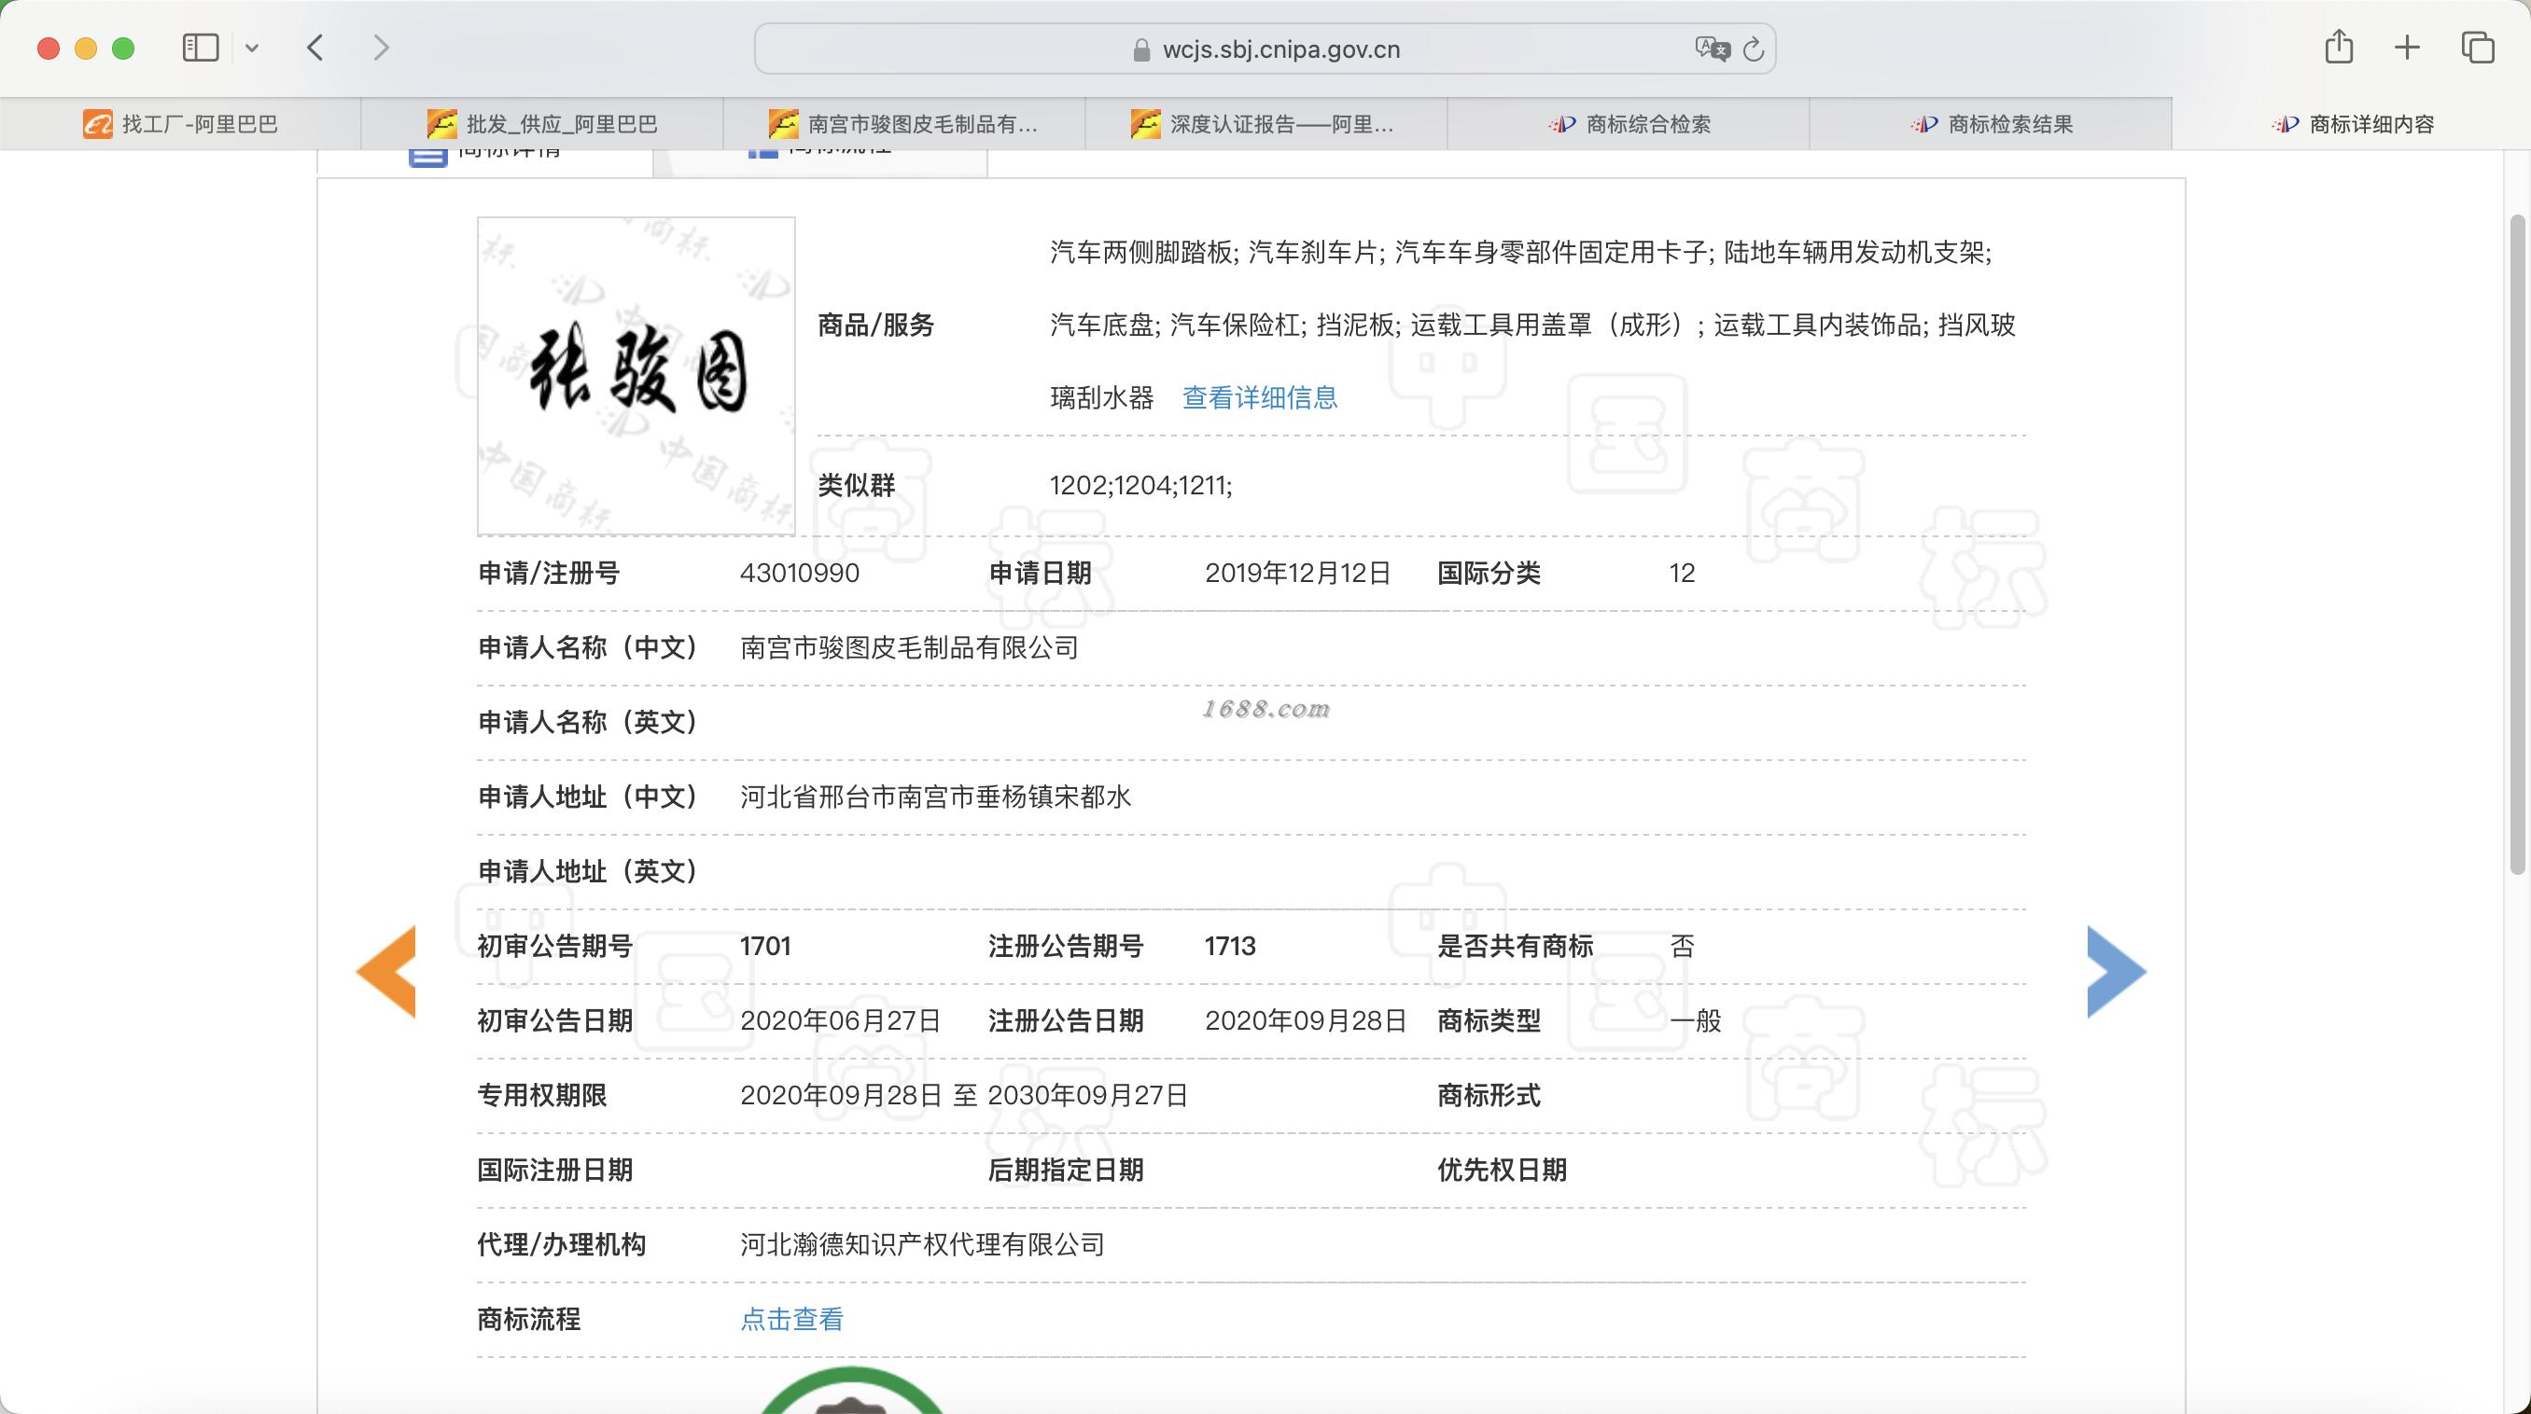Show the tab overview icon
This screenshot has width=2531, height=1414.
2477,48
